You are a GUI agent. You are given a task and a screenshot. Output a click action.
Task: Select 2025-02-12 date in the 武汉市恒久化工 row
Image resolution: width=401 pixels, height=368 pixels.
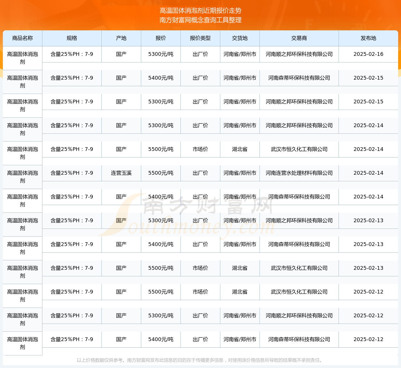(368, 292)
